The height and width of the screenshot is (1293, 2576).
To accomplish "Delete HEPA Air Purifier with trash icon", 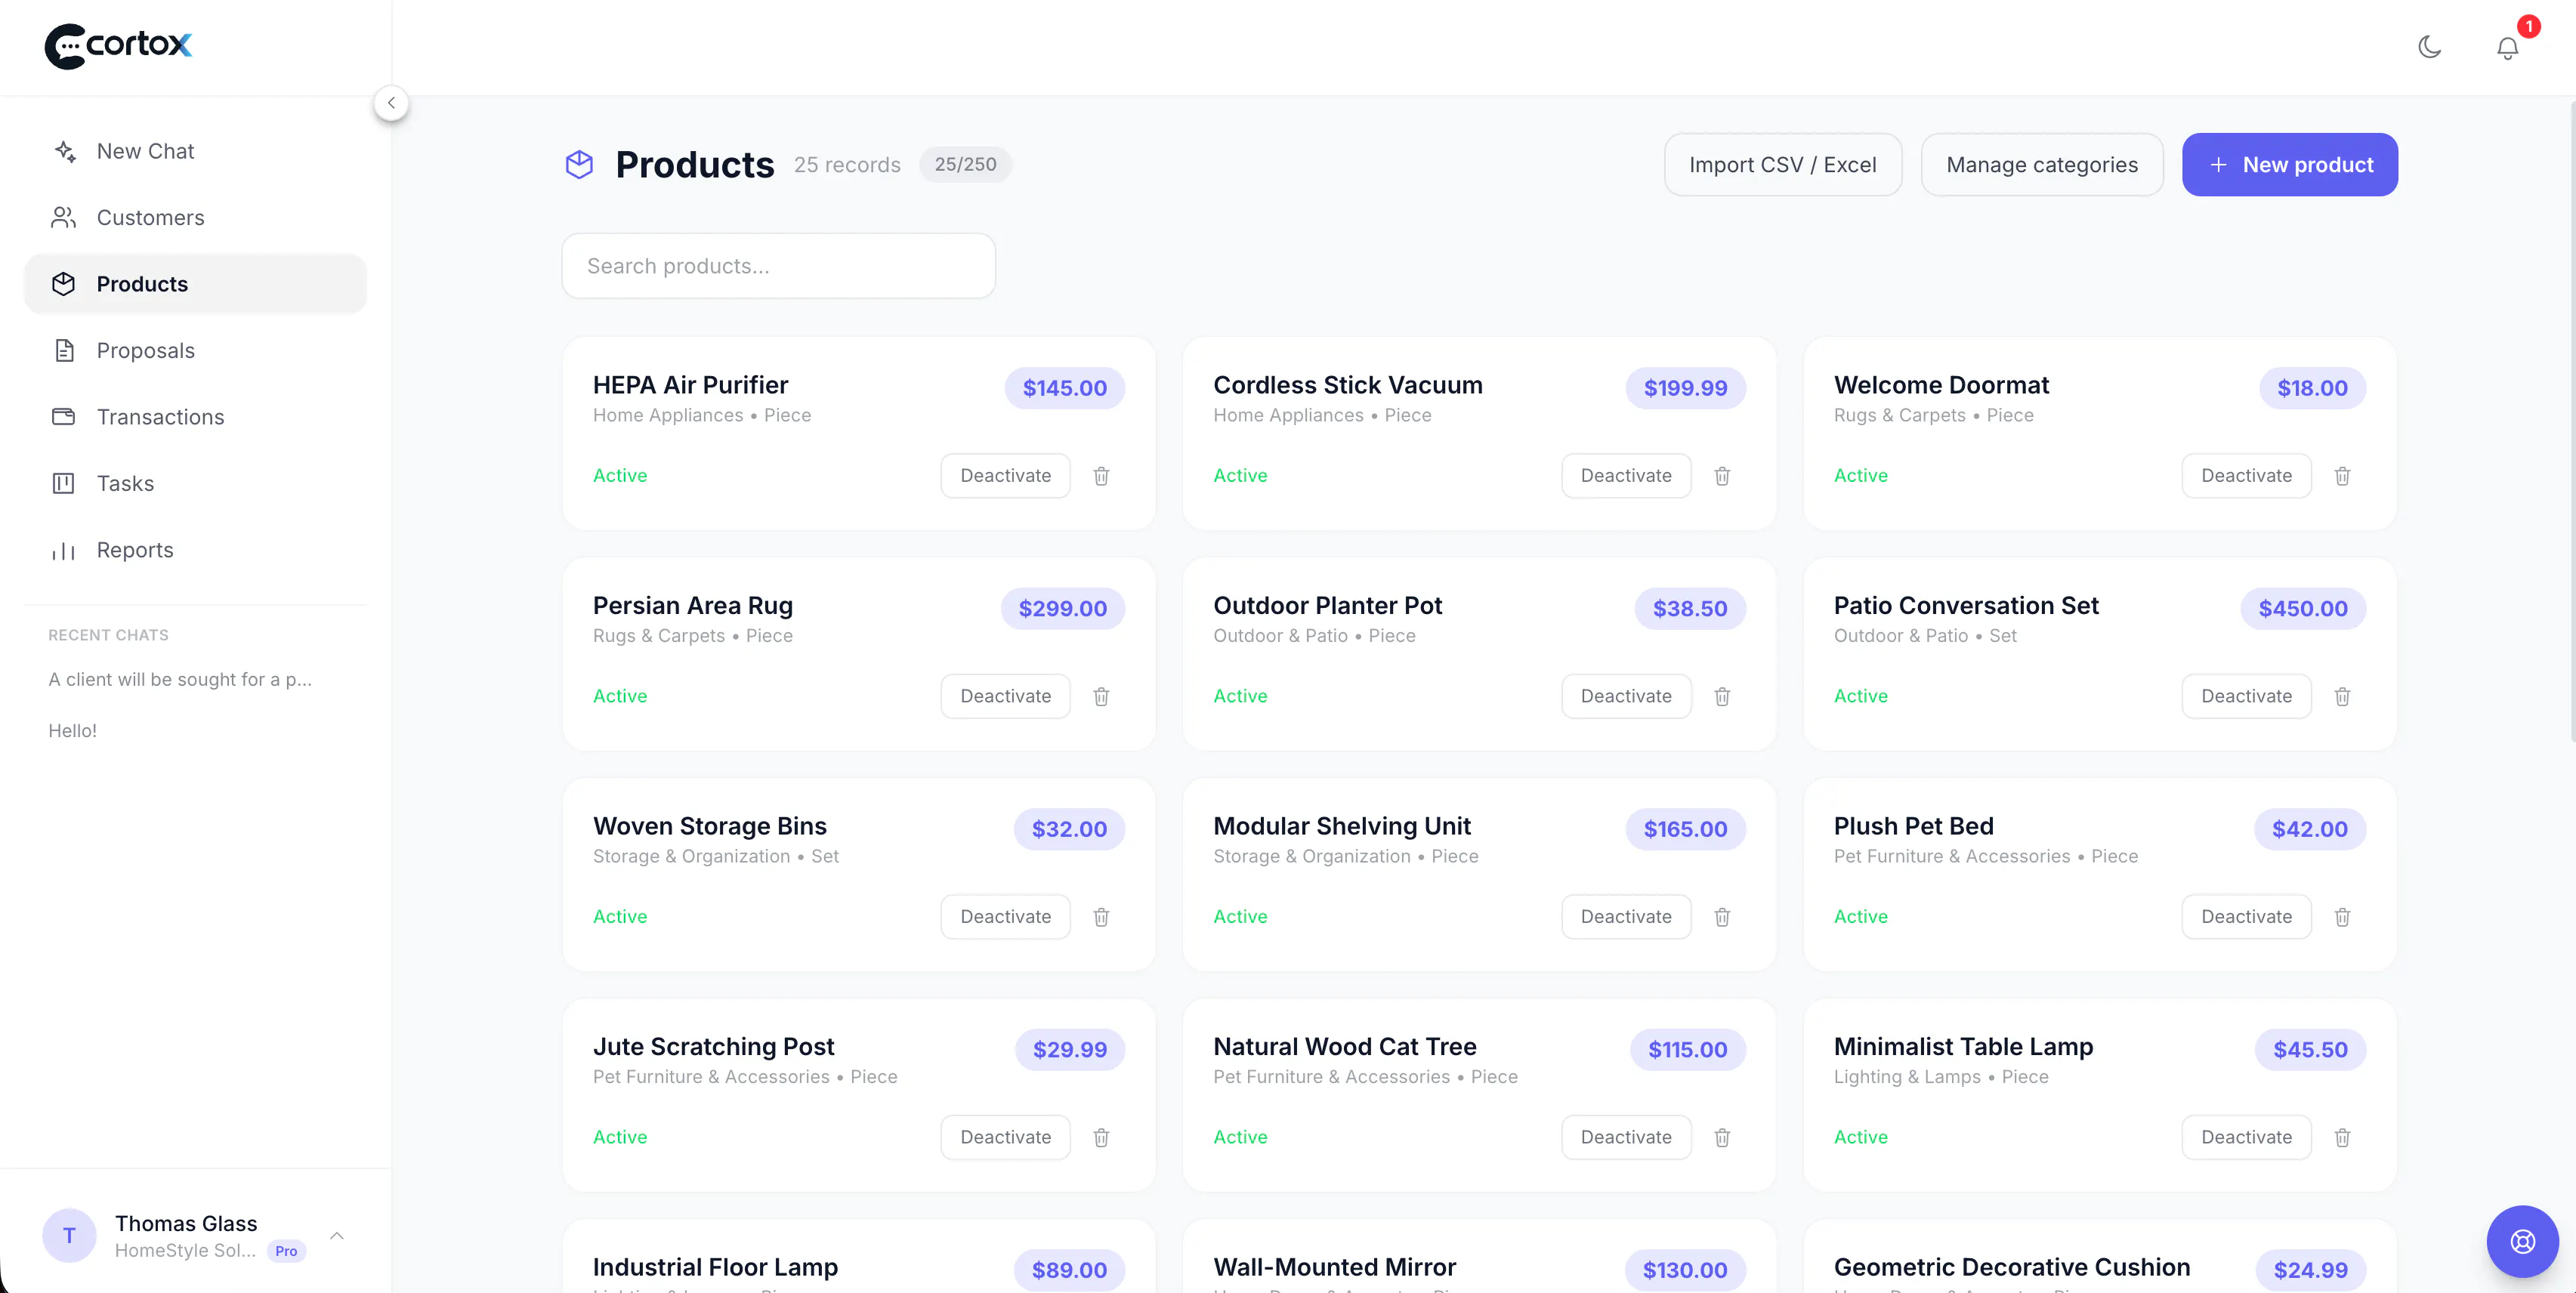I will point(1101,476).
